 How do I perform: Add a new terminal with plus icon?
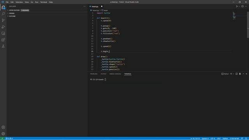tap(231, 74)
